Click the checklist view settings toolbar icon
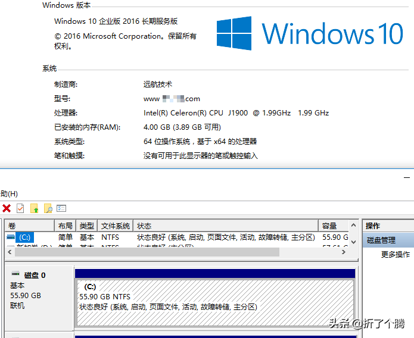 pyautogui.click(x=61, y=208)
